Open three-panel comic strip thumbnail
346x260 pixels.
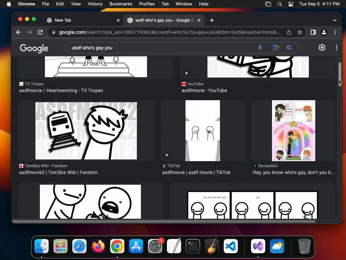click(x=252, y=205)
